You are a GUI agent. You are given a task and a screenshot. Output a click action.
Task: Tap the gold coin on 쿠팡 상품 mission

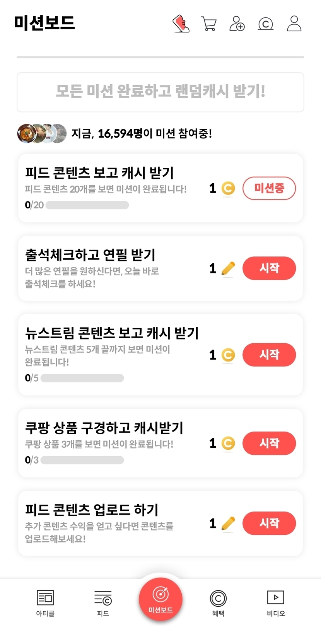[228, 443]
